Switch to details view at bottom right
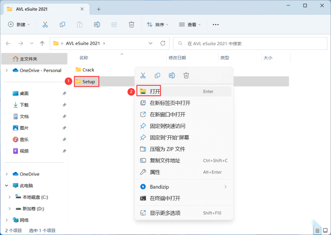 [x=317, y=230]
